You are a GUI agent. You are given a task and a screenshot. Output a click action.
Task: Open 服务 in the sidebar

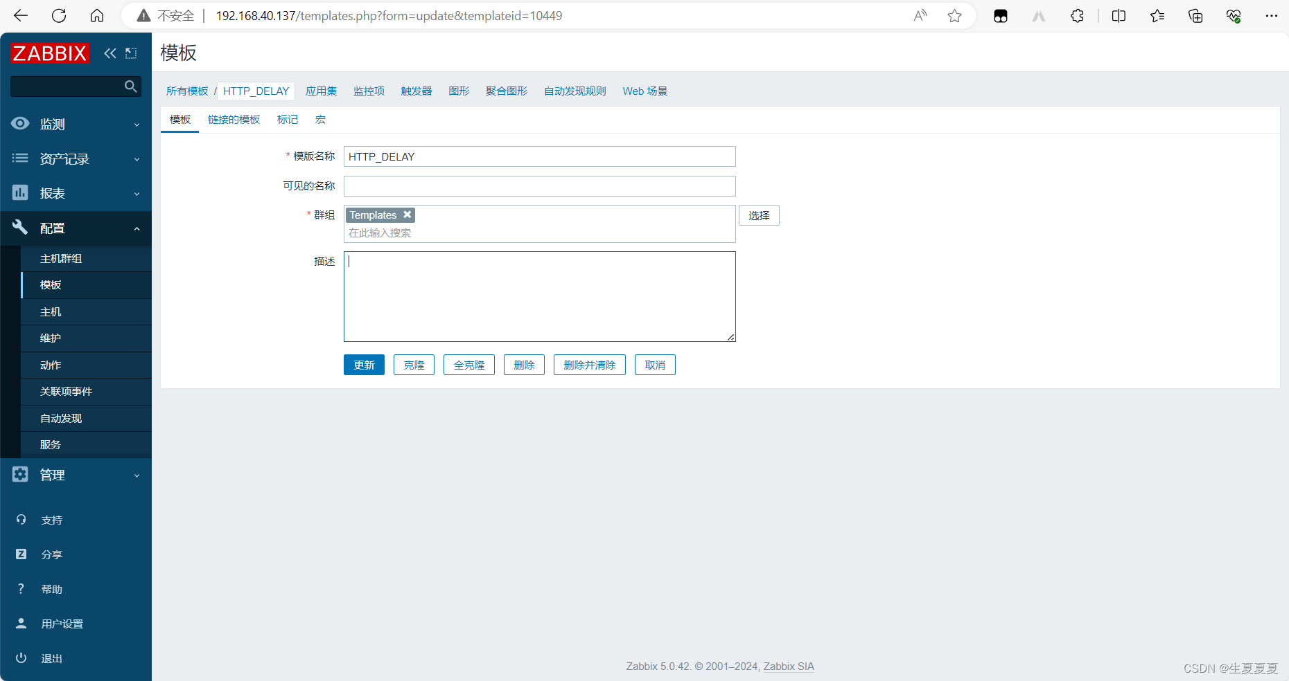pos(86,444)
